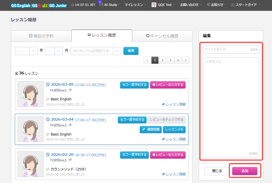Screen dimensions: 272x183
Task: Click the QQ English logo
Action: tap(20, 5)
